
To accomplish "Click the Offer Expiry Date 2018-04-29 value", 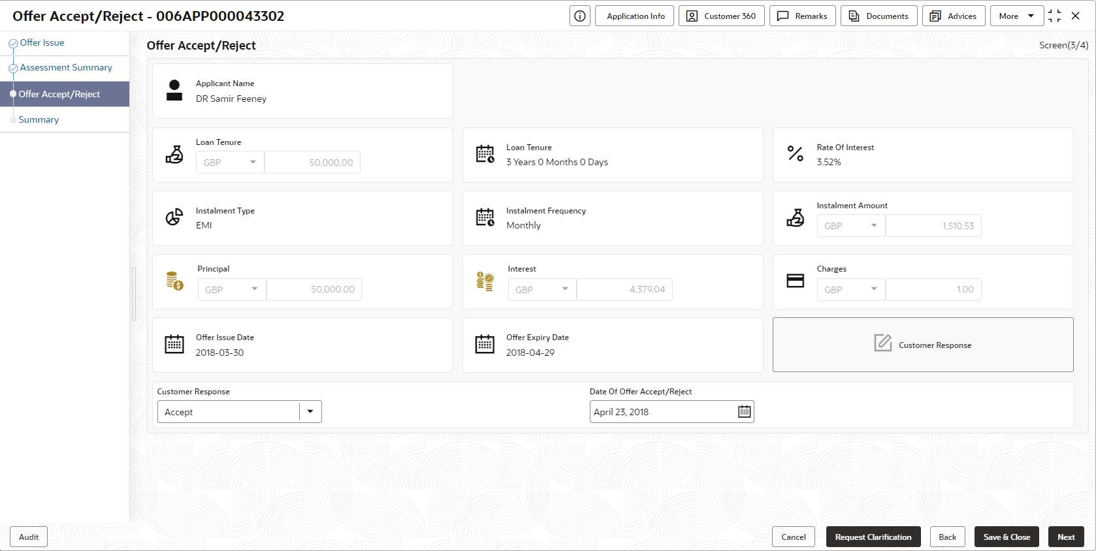I will click(530, 353).
